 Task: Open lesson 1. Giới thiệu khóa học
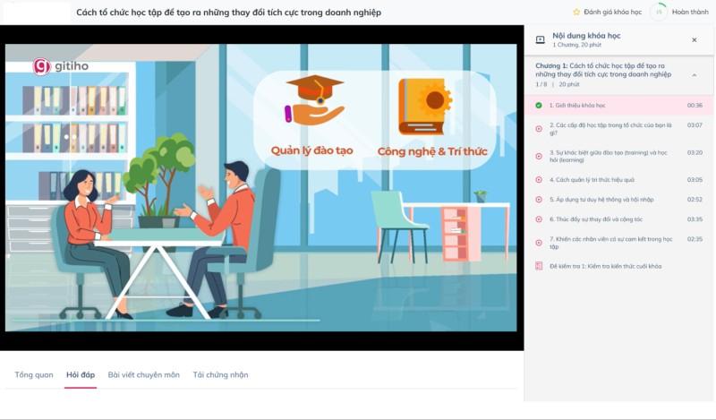(618, 105)
